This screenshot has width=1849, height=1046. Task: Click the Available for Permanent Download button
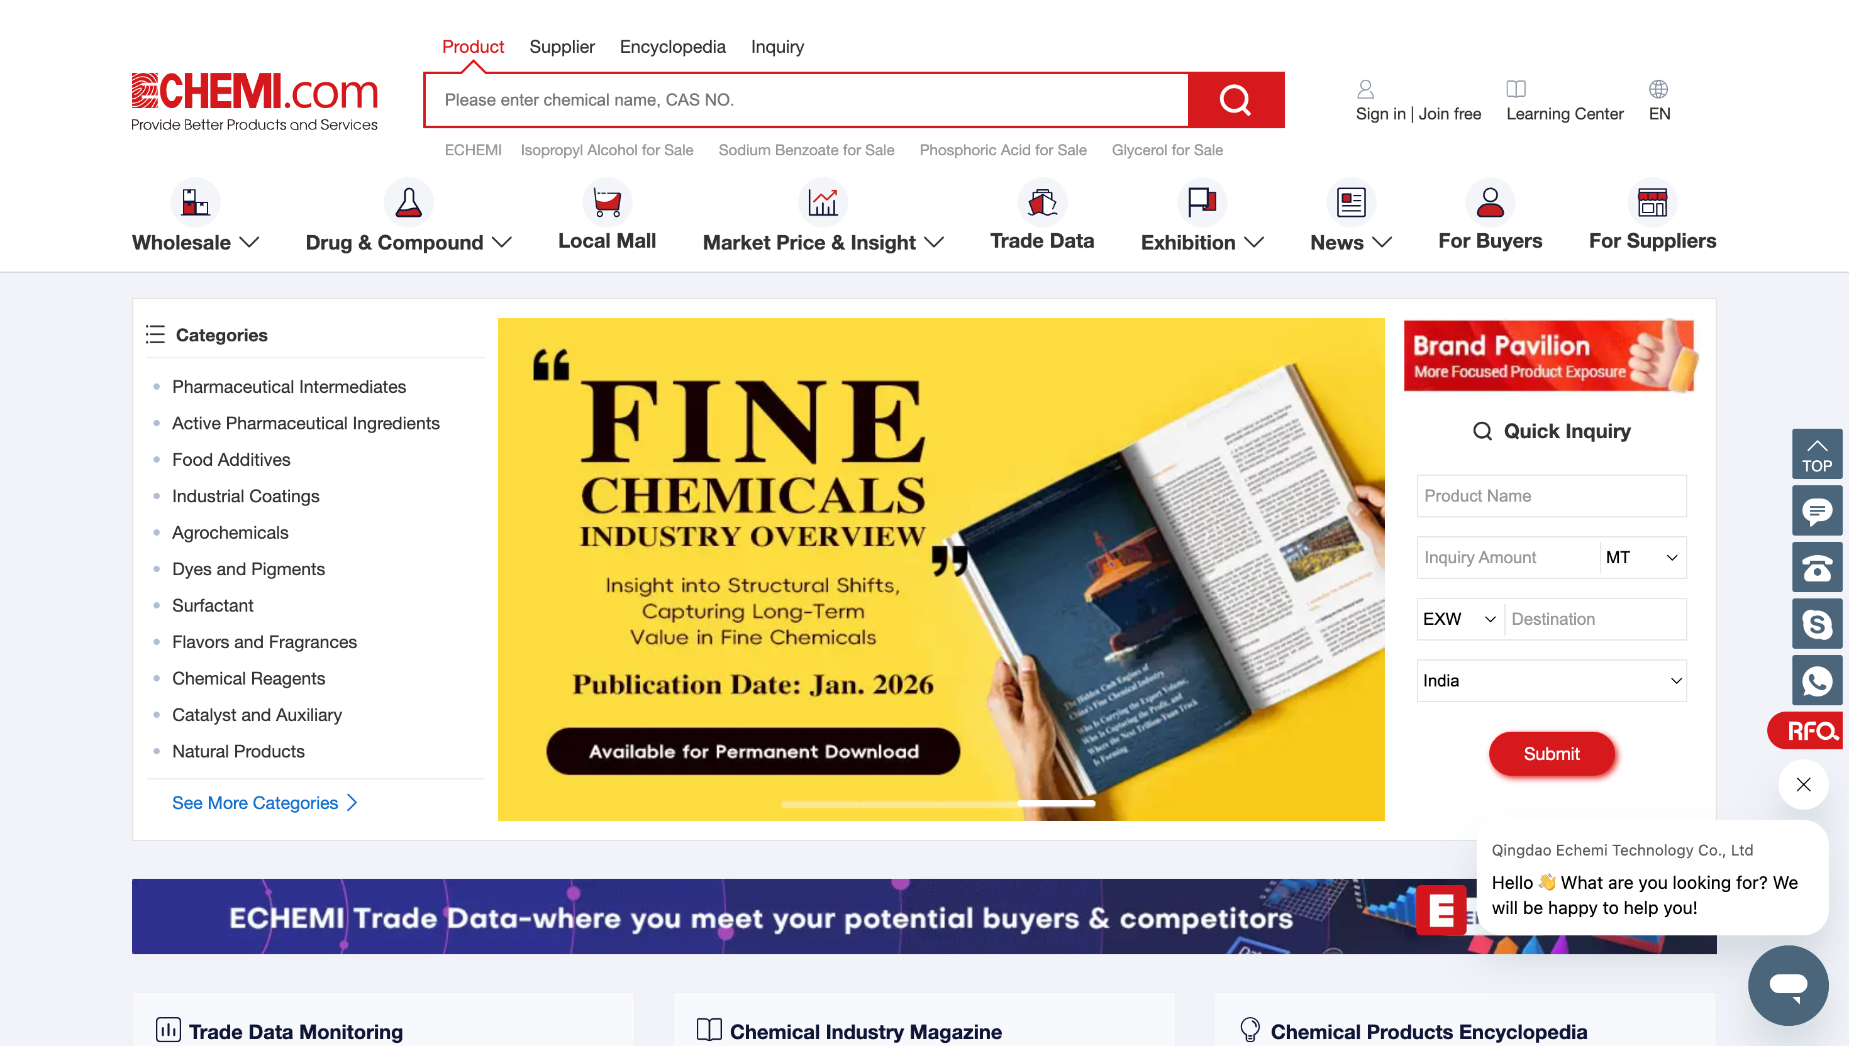(x=753, y=751)
